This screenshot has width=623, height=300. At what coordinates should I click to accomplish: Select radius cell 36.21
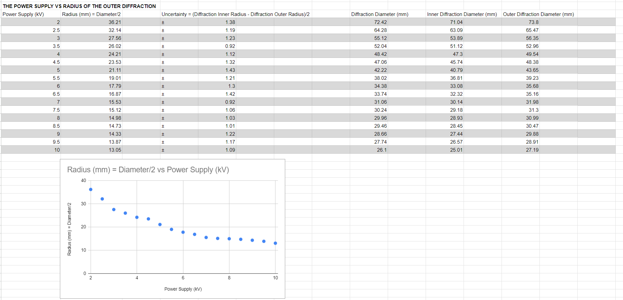[x=115, y=22]
